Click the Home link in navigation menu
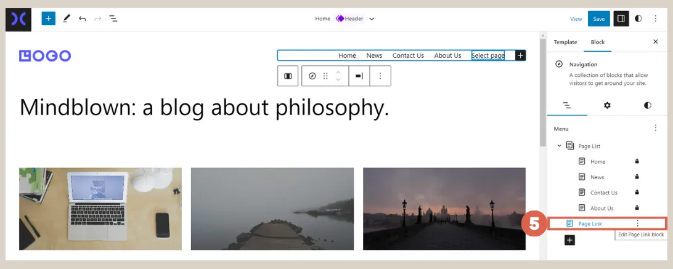The image size is (673, 269). point(347,55)
